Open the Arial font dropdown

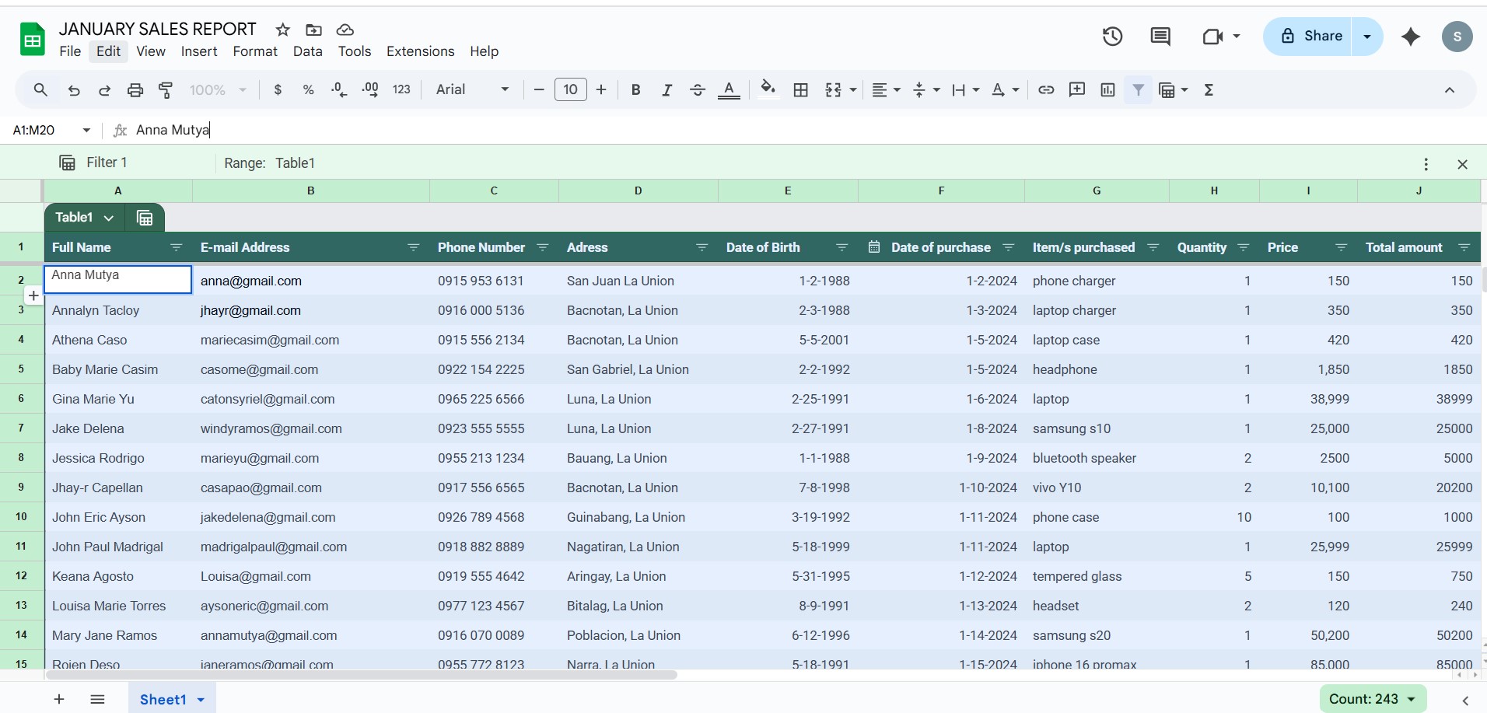tap(472, 90)
